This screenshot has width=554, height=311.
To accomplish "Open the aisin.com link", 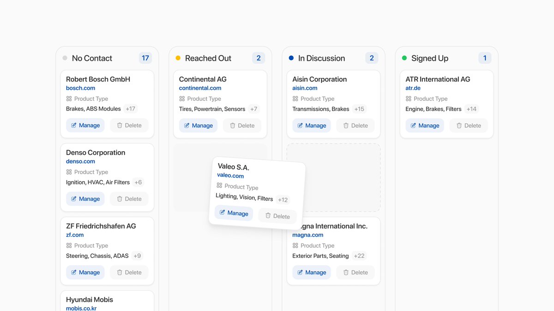I will 305,88.
